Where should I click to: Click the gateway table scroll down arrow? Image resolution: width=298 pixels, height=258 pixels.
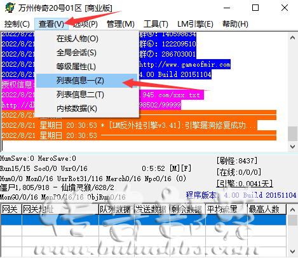[293, 252]
